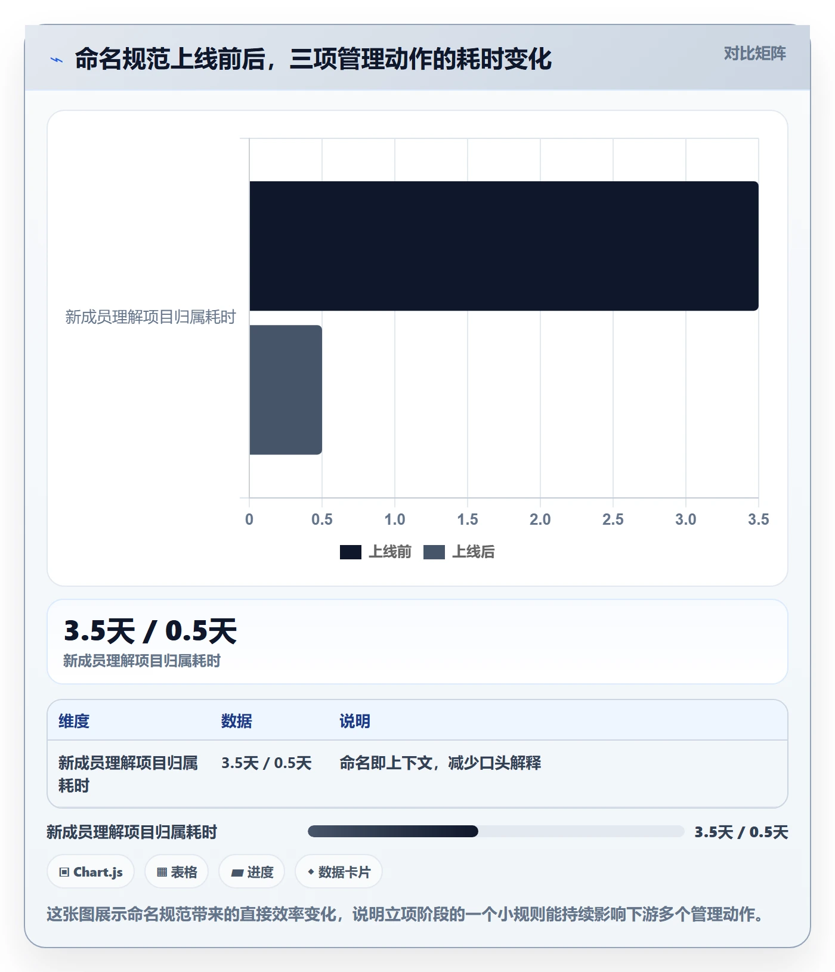Click the 新成员理解项目归属耗时 progress bar
The image size is (835, 972).
(496, 831)
